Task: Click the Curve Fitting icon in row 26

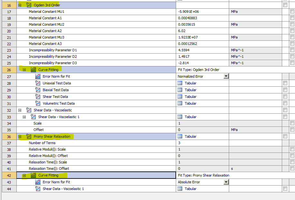Action: (33, 70)
